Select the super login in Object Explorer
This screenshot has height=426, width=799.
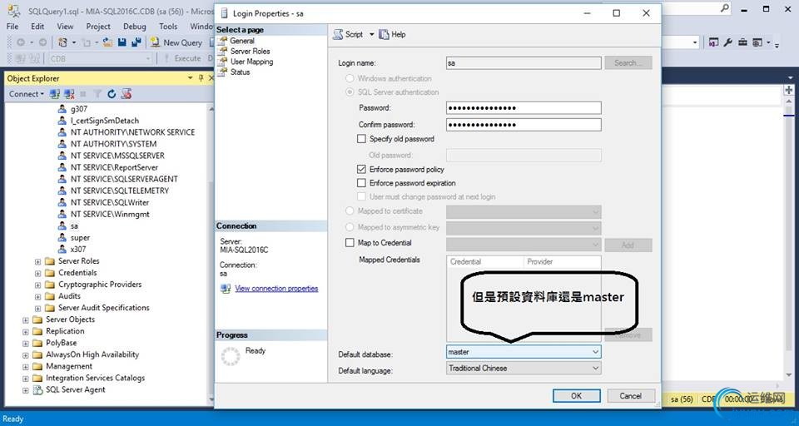[80, 237]
